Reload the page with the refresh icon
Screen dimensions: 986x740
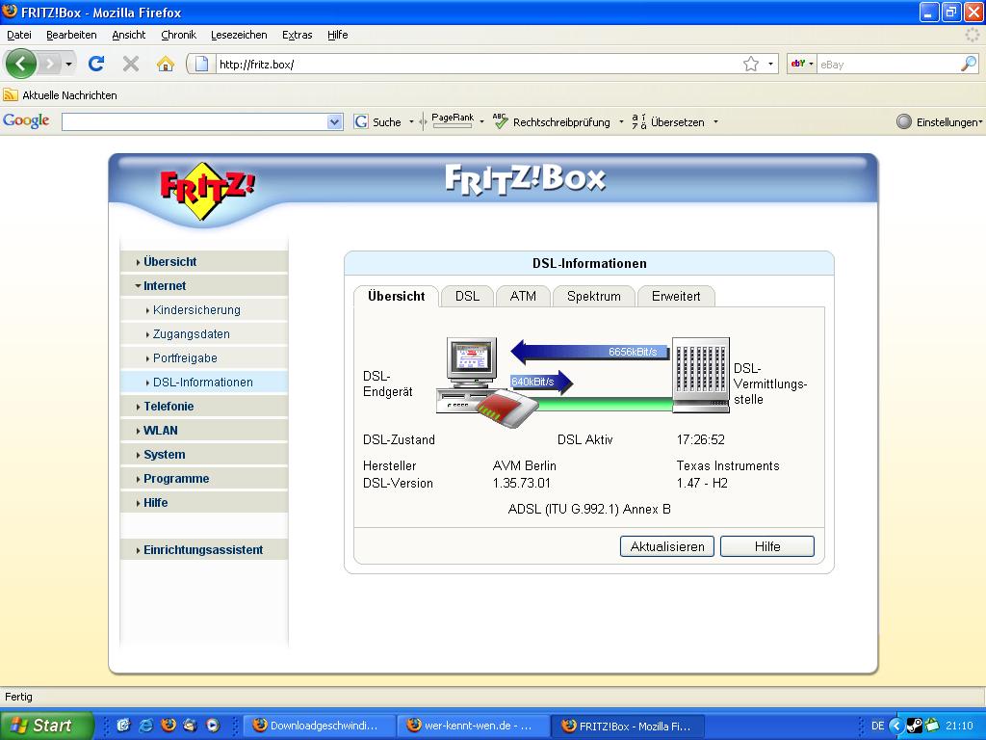pos(96,64)
